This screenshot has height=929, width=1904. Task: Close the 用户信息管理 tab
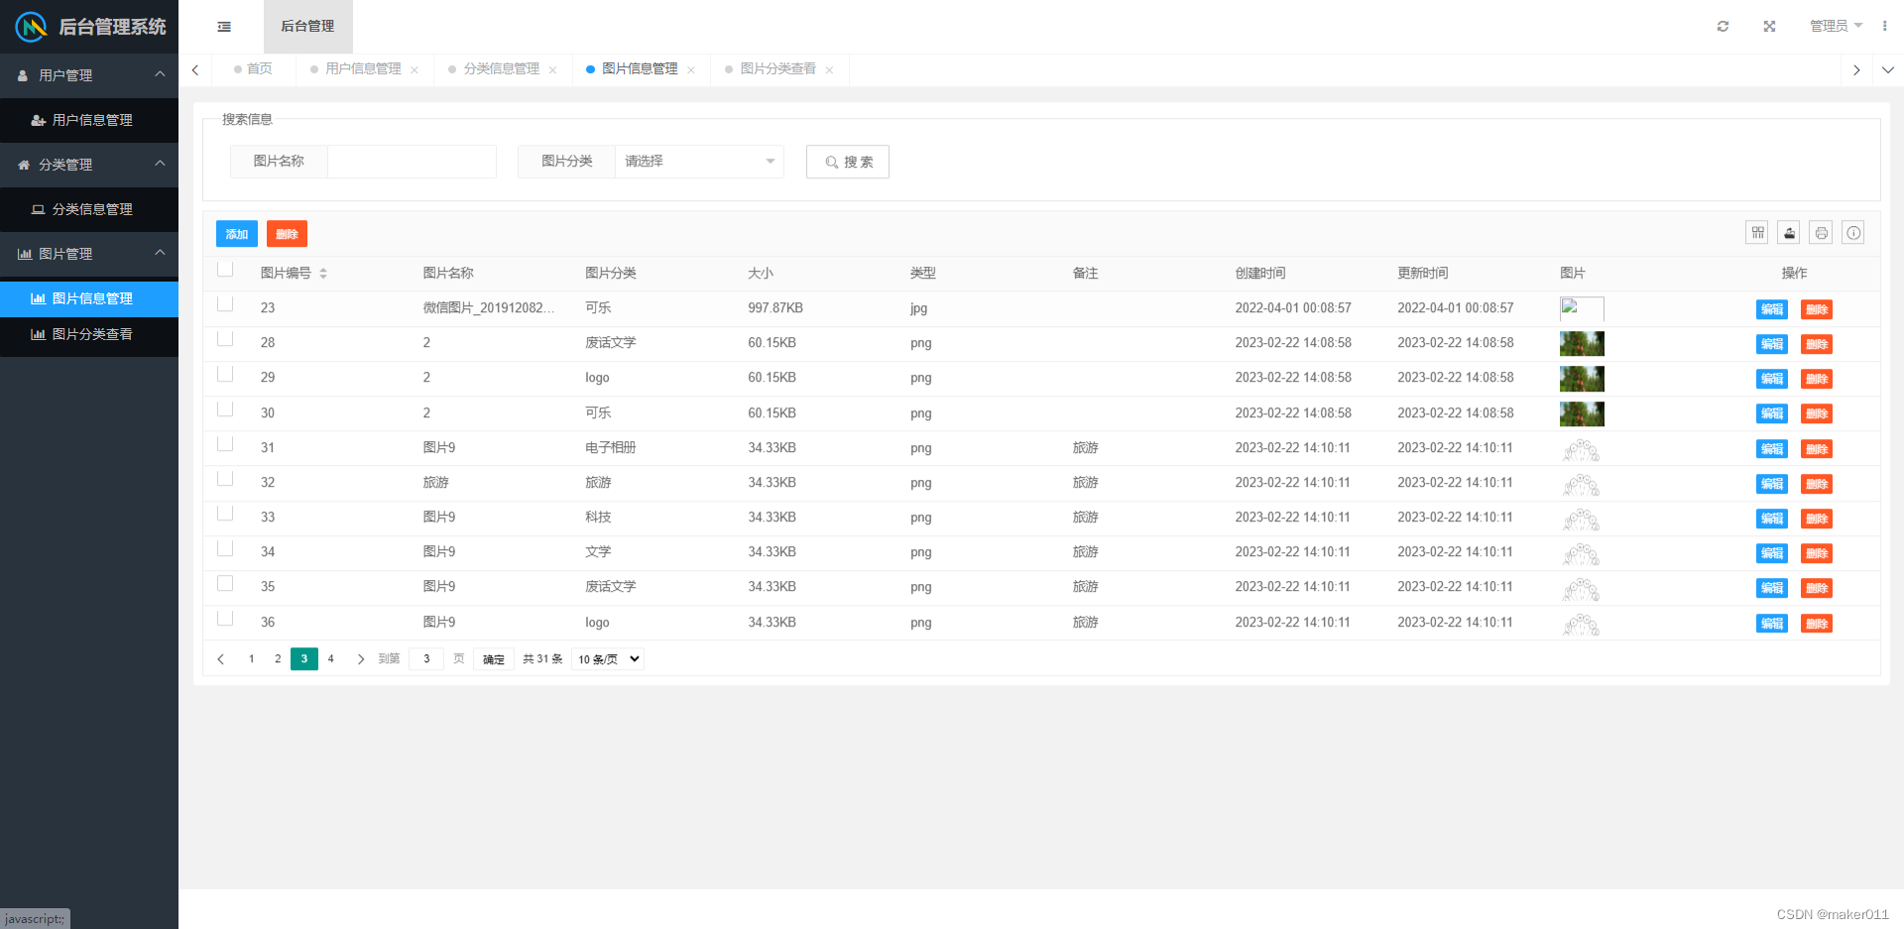coord(415,69)
